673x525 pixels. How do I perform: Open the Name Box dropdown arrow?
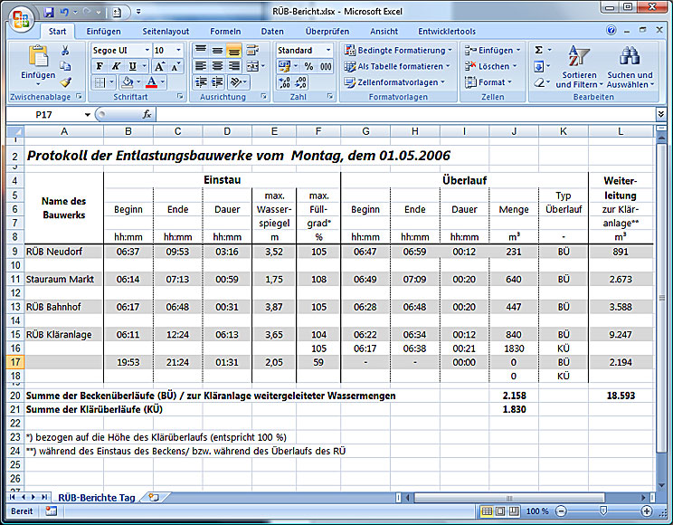point(88,115)
